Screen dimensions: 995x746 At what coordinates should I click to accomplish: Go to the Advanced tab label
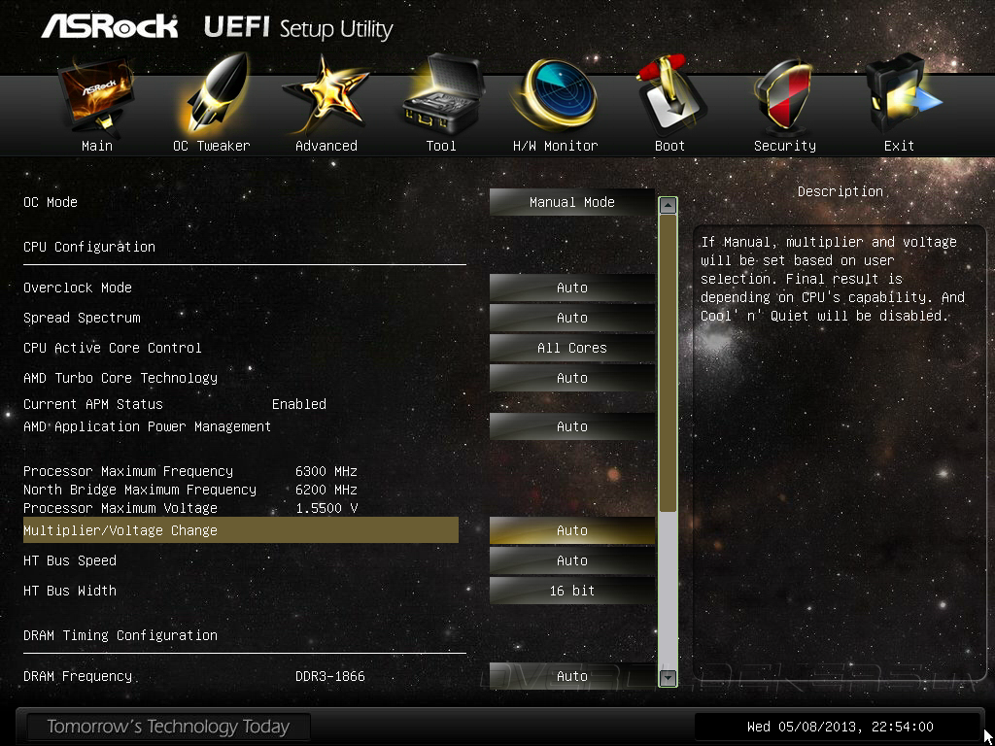coord(326,146)
